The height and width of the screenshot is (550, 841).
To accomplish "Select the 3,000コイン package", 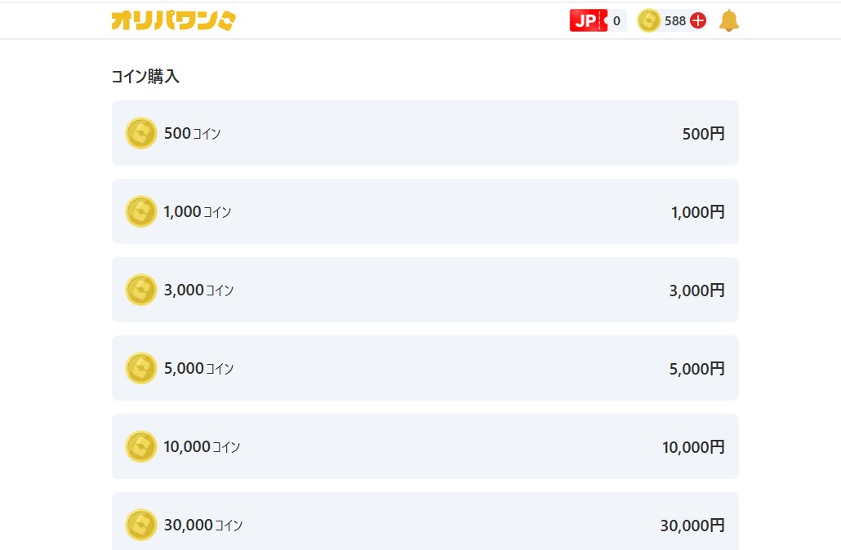I will [x=425, y=290].
